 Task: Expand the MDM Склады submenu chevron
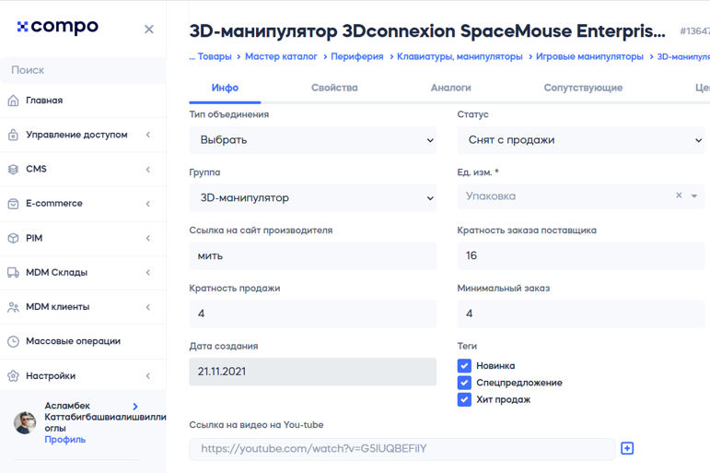148,273
